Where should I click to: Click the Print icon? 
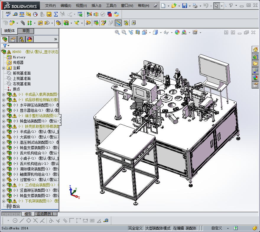pos(195,6)
